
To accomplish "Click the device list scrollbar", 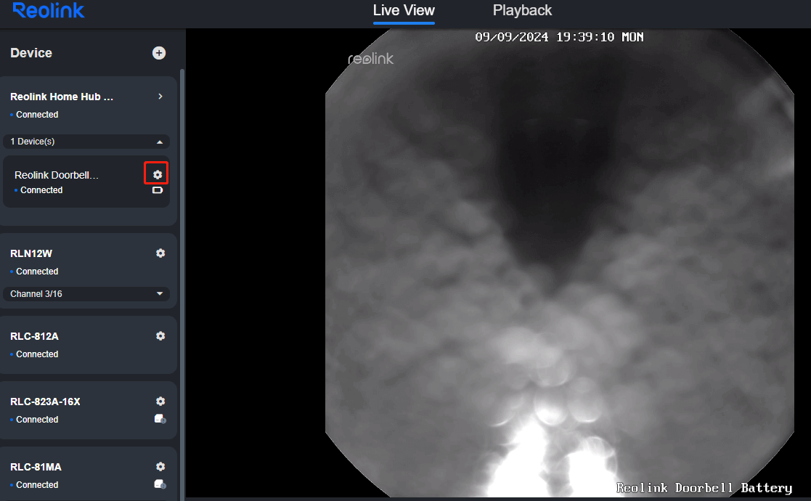I will click(182, 285).
